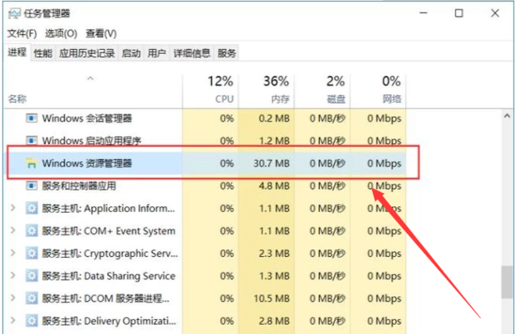Maximize the Task Manager window
Viewport: 515px width, 334px height.
(459, 13)
